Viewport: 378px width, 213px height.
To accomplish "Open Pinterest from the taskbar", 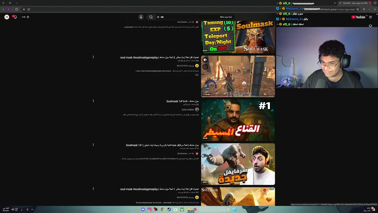I will pos(195,209).
